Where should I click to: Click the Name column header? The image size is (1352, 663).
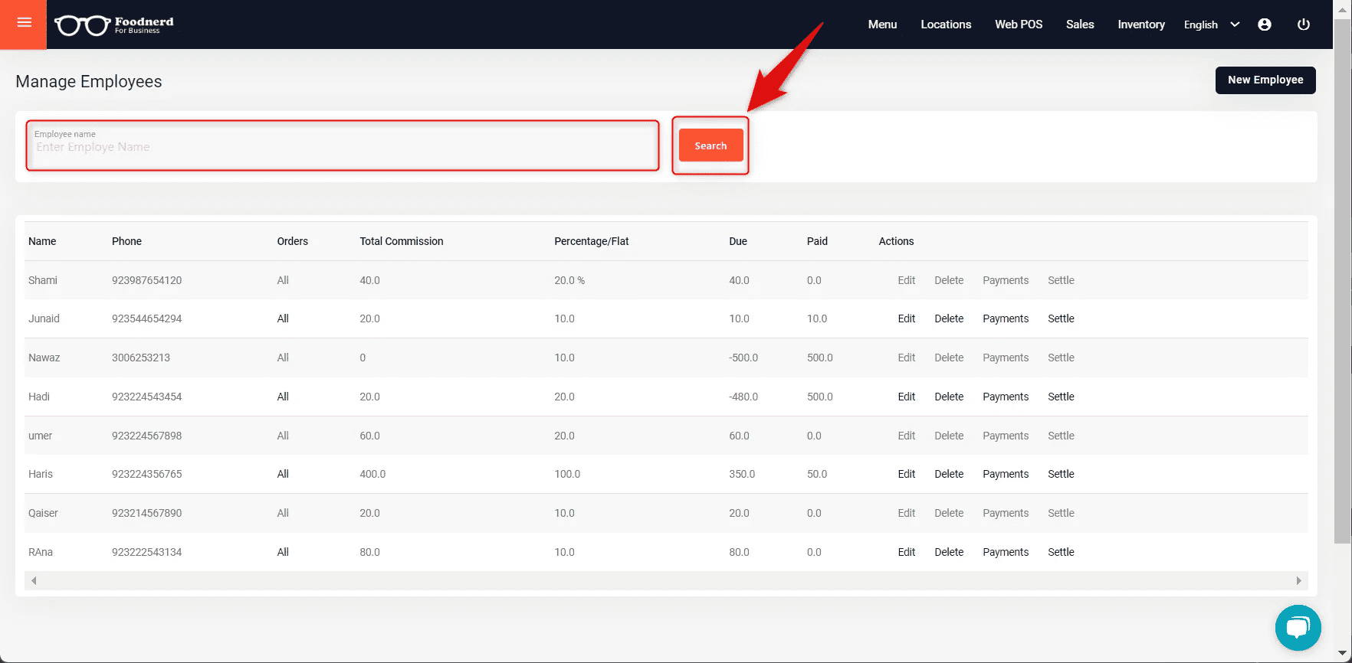pos(42,241)
